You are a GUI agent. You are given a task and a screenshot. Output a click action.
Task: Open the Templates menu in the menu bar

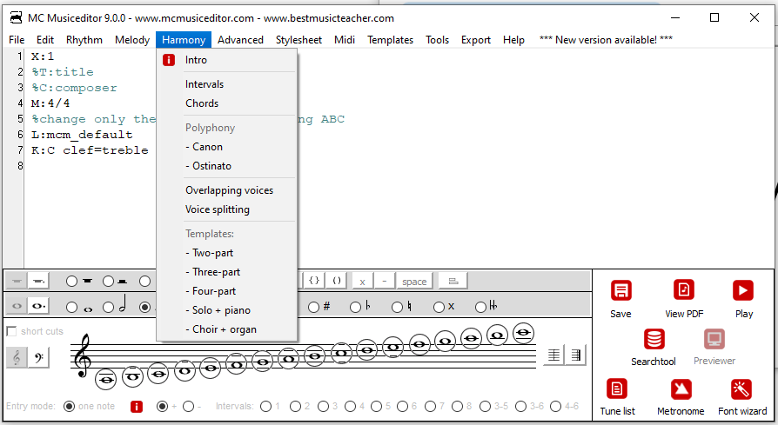tap(390, 40)
